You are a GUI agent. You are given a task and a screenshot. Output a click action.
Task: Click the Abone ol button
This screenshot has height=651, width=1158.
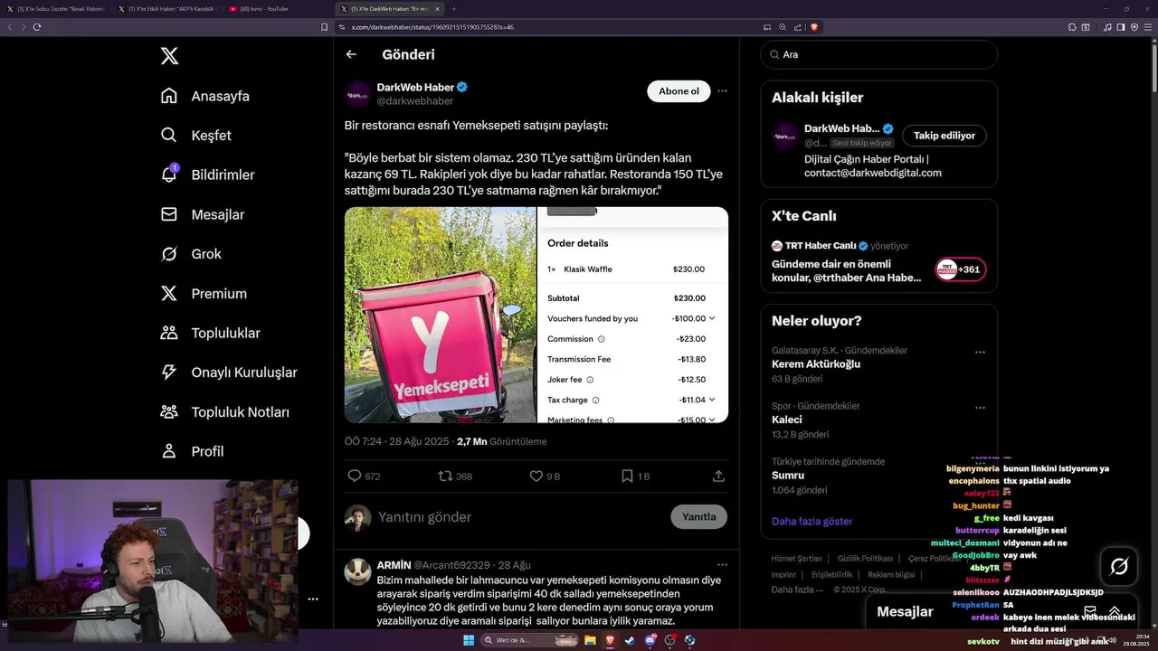[x=679, y=91]
